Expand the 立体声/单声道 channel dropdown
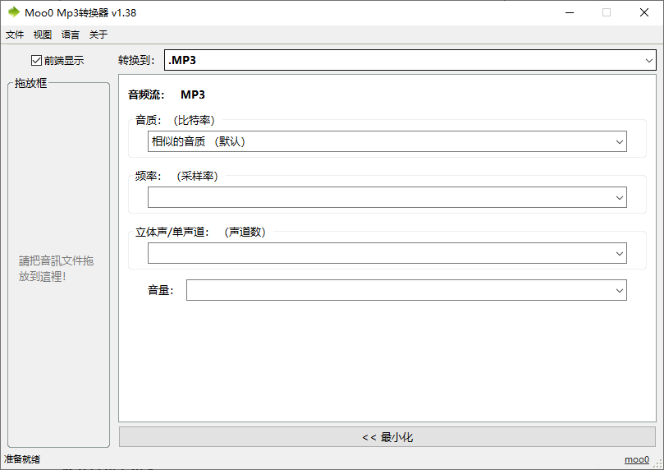The height and width of the screenshot is (470, 664). 387,254
